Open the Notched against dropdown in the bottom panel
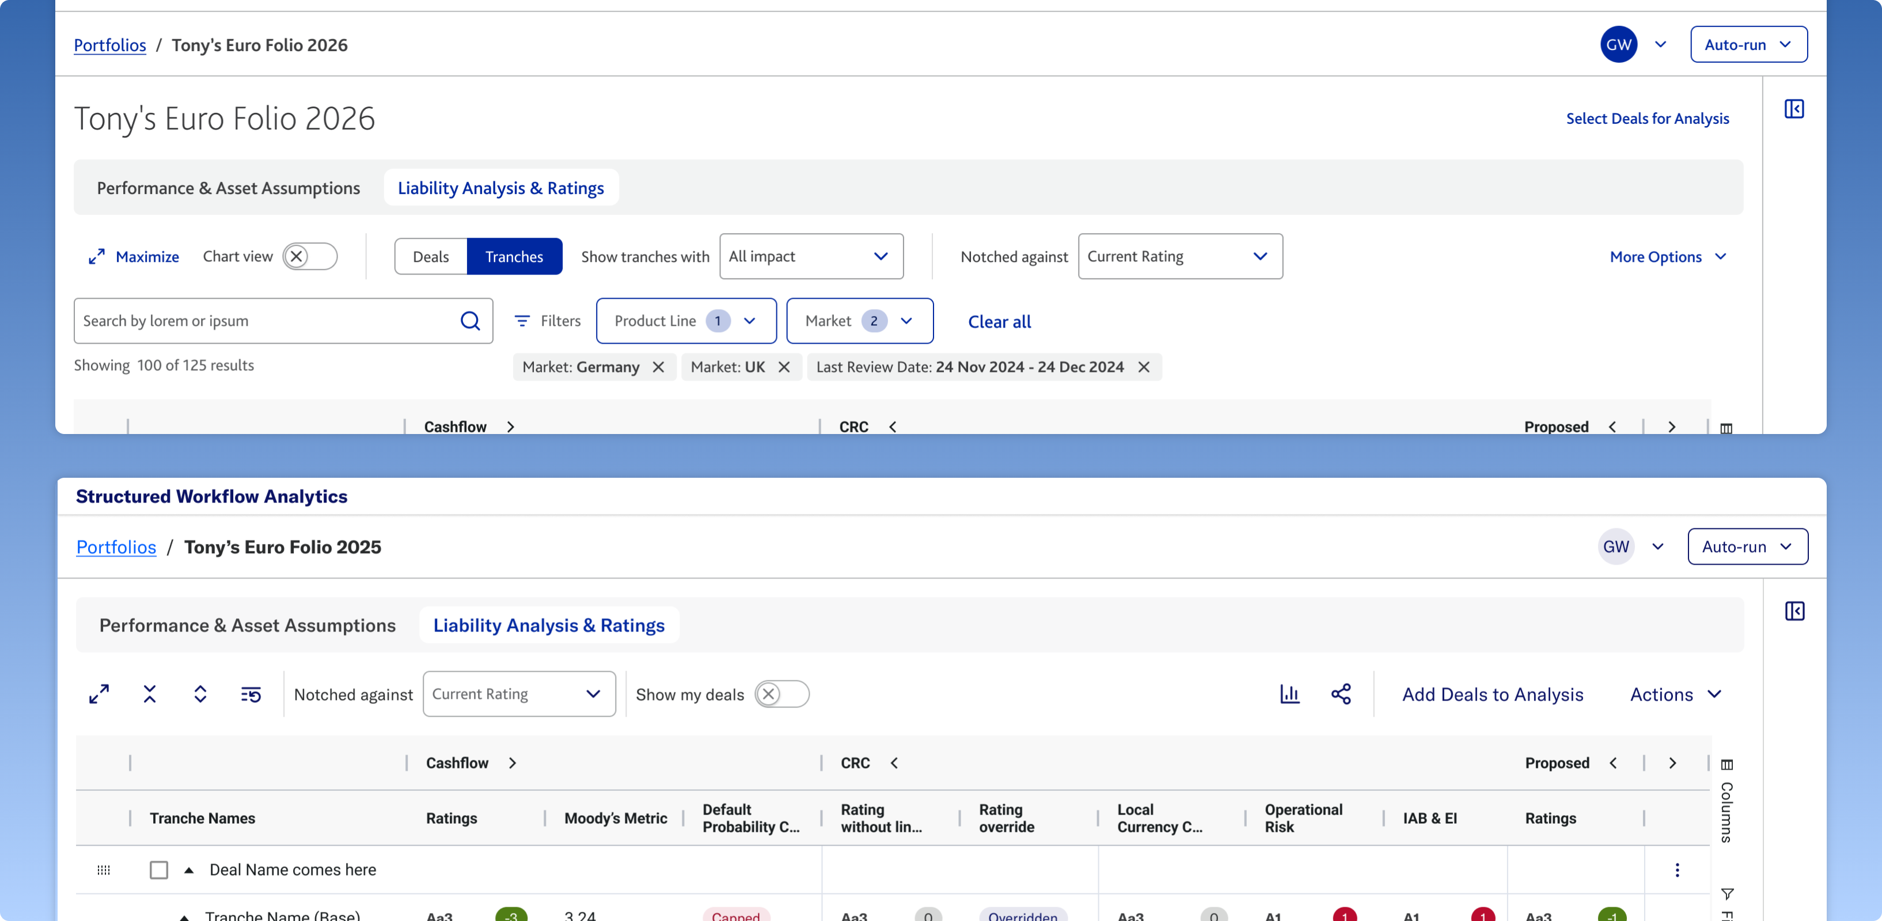The width and height of the screenshot is (1882, 921). pyautogui.click(x=519, y=694)
